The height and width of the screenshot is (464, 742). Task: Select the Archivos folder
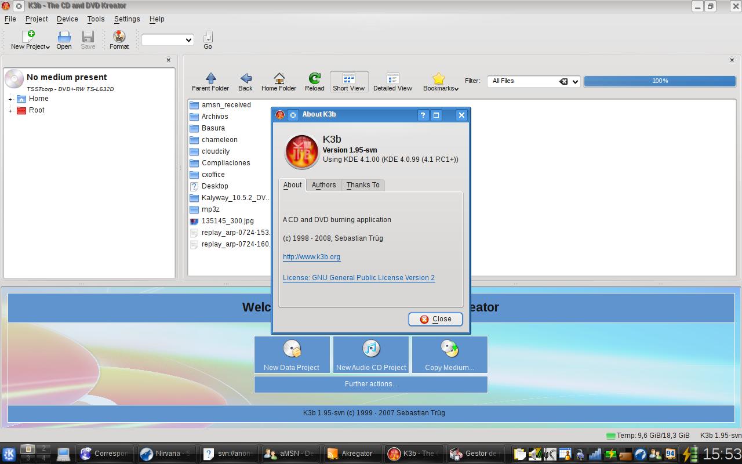coord(209,117)
